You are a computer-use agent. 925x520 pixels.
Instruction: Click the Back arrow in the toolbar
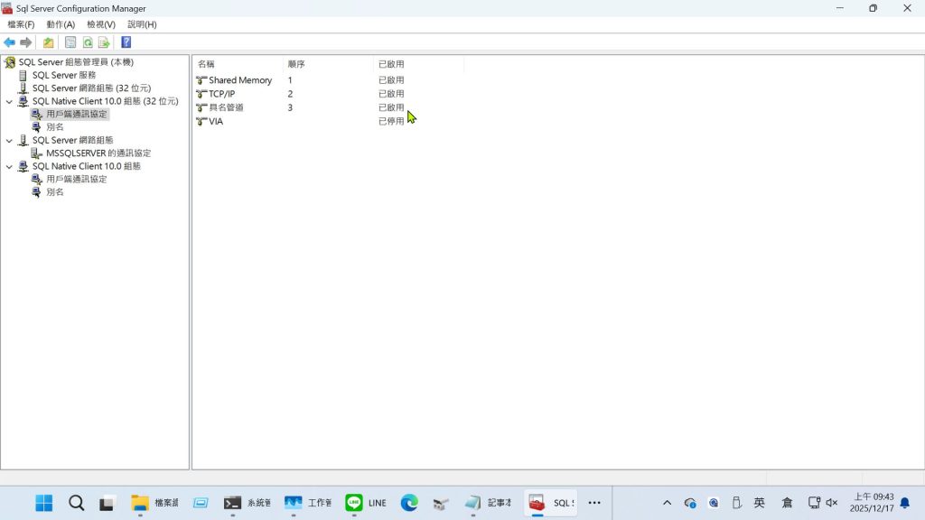[x=10, y=42]
